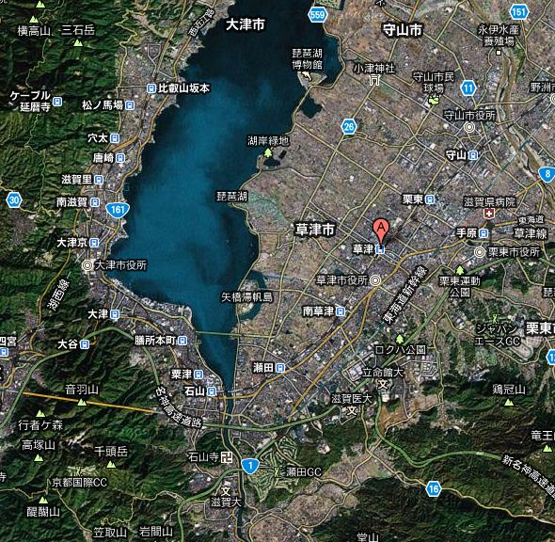Click the 瀬田 station icon
The width and height of the screenshot is (555, 542).
pos(280,369)
